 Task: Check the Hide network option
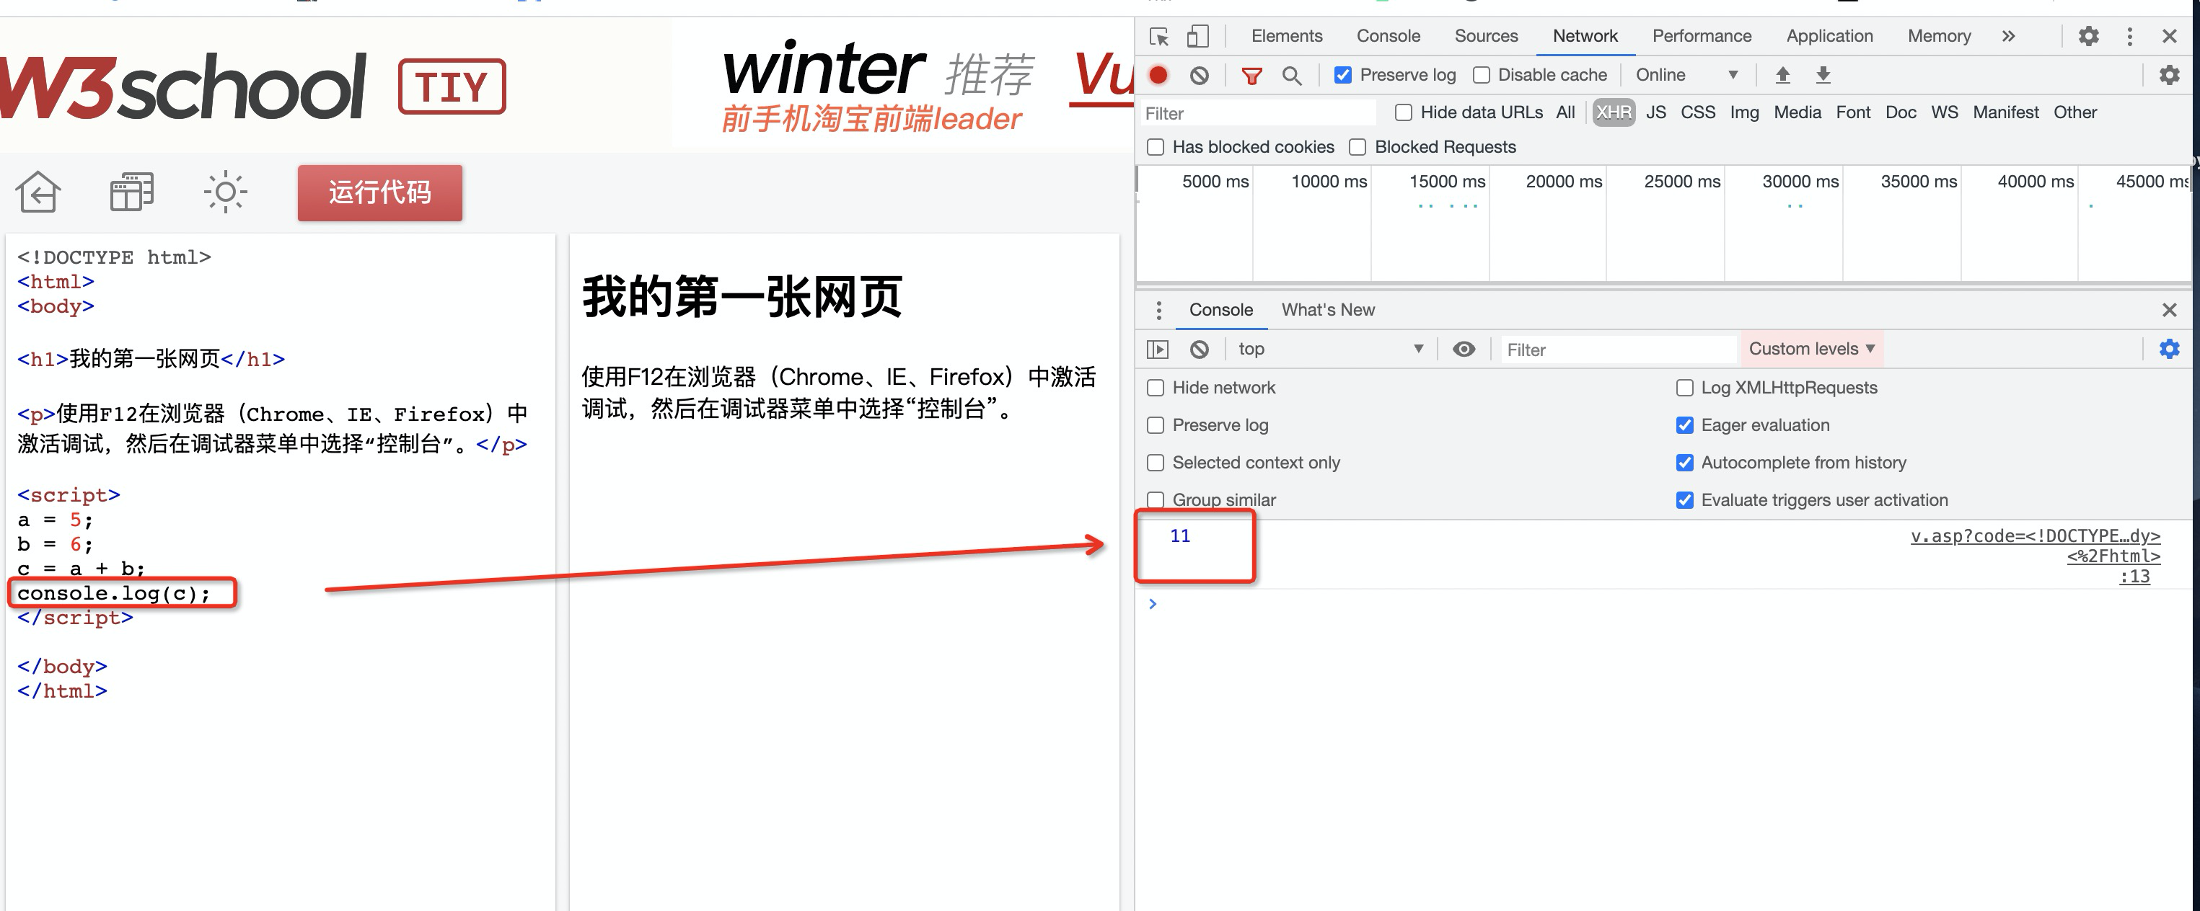point(1156,387)
